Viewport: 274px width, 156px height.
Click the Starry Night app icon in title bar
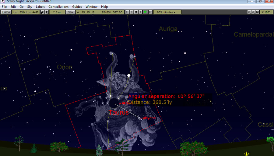coord(3,1)
